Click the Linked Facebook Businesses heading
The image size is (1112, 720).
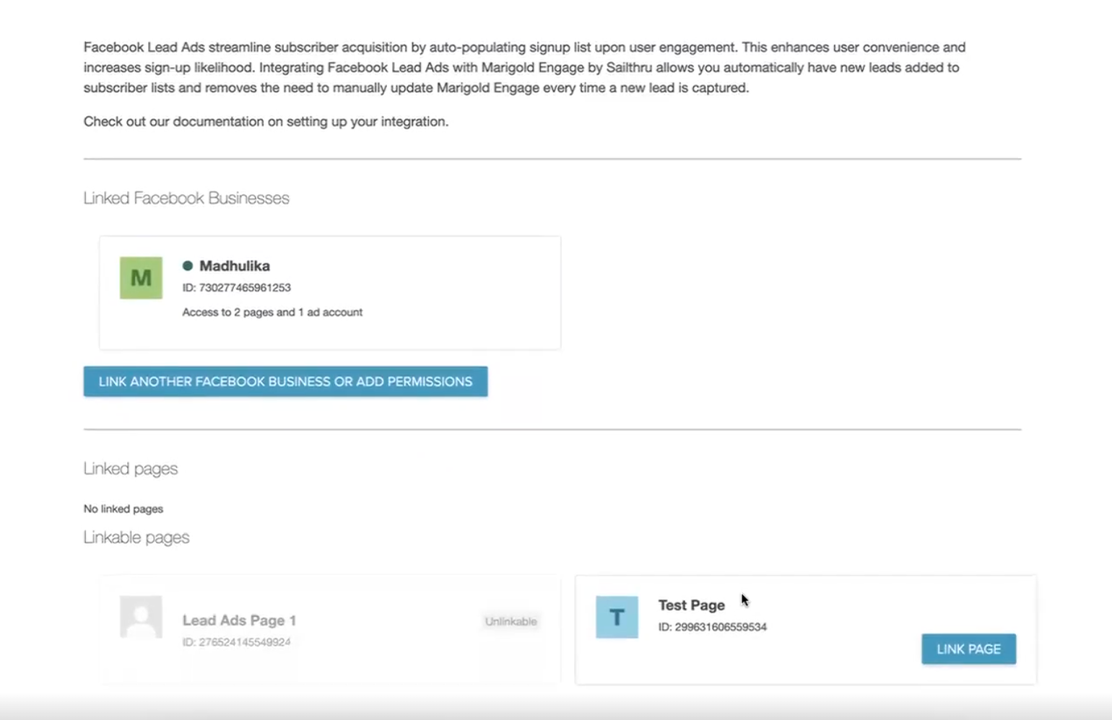click(186, 198)
